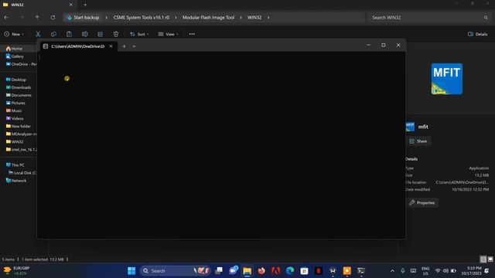
Task: Open the View dropdown menu
Action: coord(169,34)
